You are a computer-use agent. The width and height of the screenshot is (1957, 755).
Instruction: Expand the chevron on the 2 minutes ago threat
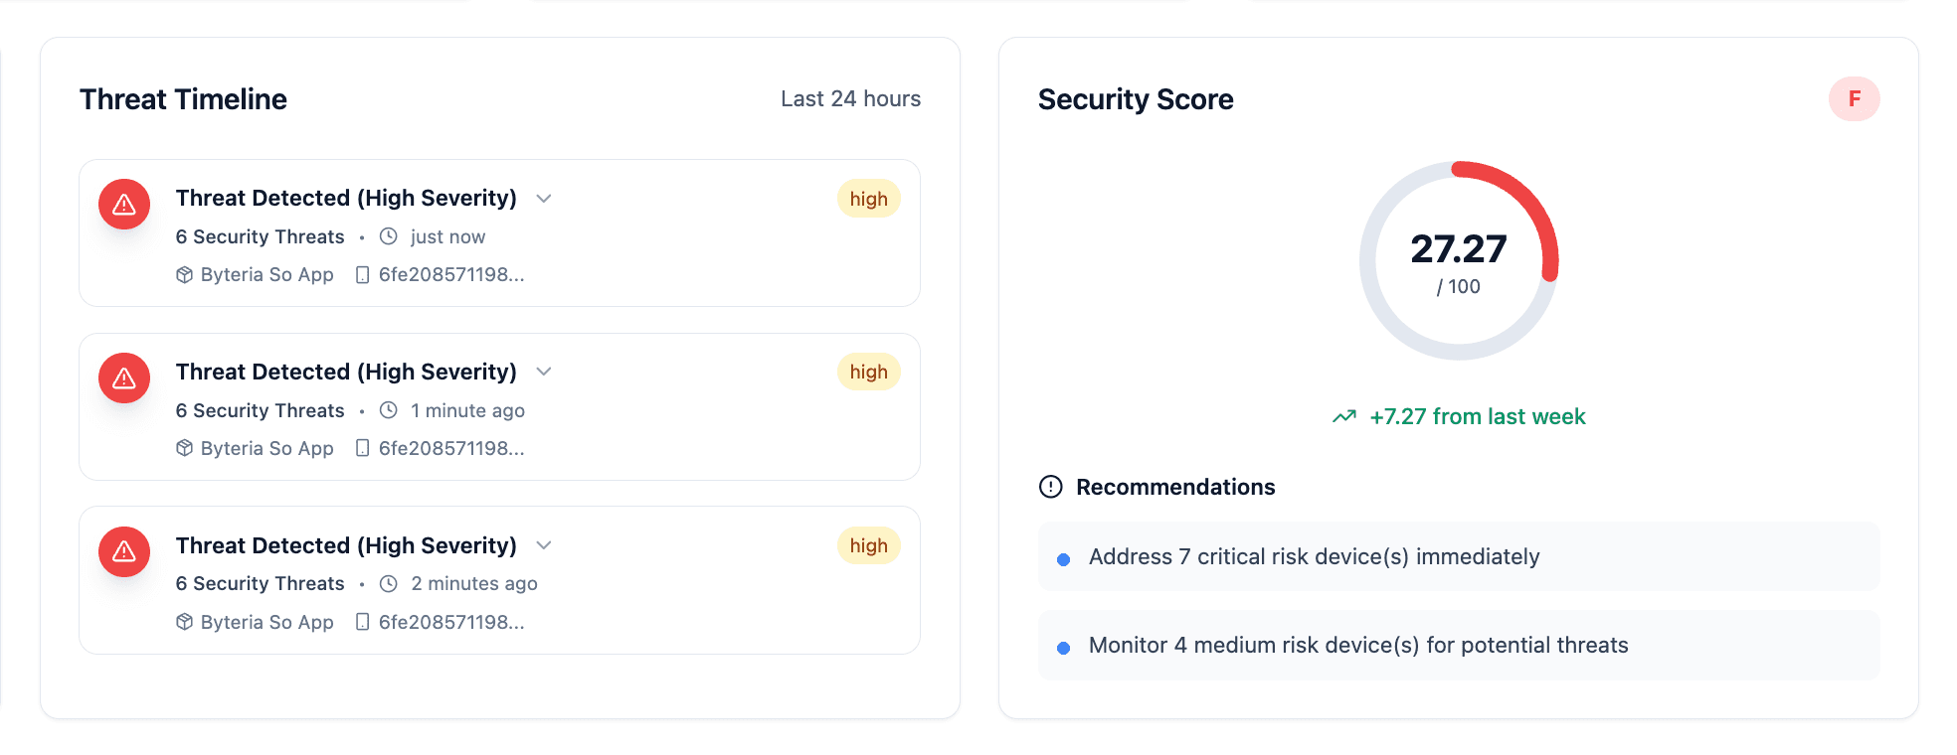(544, 545)
